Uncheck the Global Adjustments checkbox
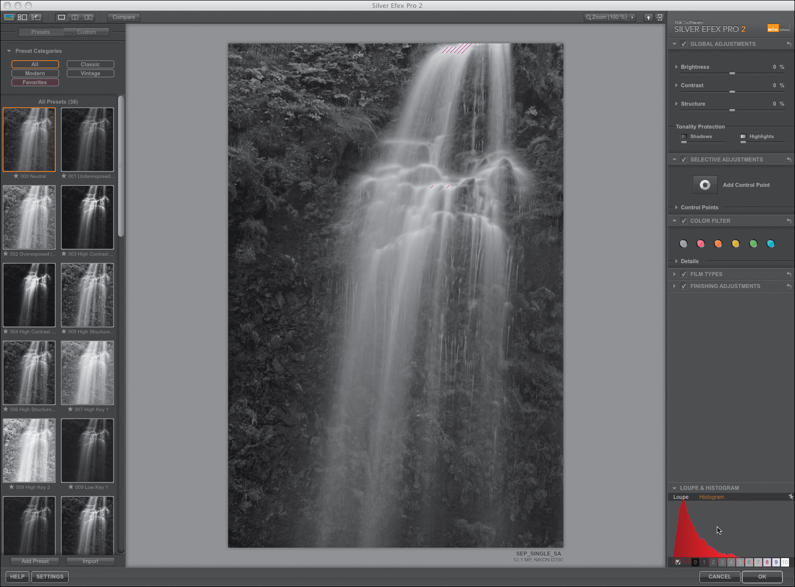This screenshot has height=587, width=795. 684,44
